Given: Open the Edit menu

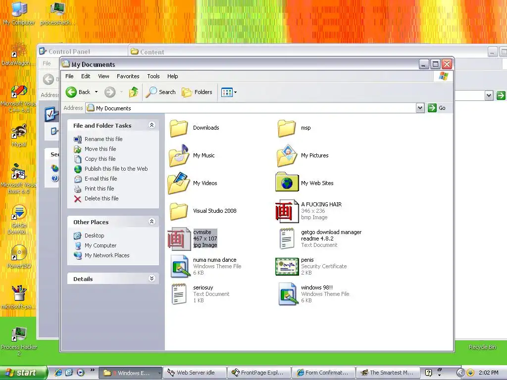Looking at the screenshot, I should click(86, 76).
